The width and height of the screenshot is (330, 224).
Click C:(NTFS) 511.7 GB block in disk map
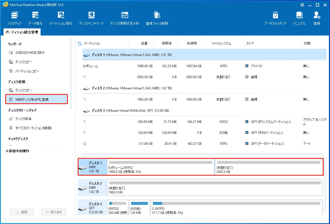tap(237, 208)
